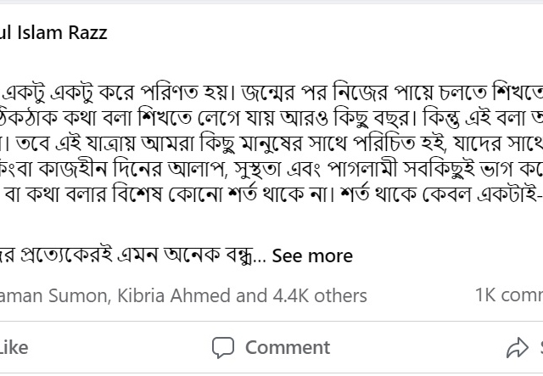Click the Share arrow icon
Image resolution: width=543 pixels, height=376 pixels.
point(517,347)
